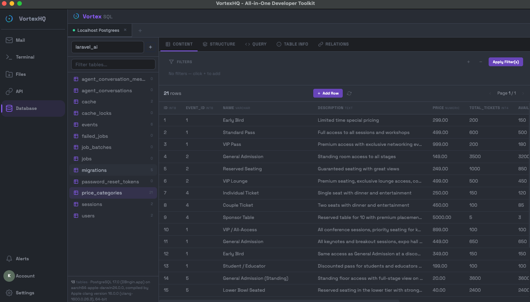The height and width of the screenshot is (302, 530).
Task: Switch to the STRUCTURE tab
Action: [x=219, y=44]
